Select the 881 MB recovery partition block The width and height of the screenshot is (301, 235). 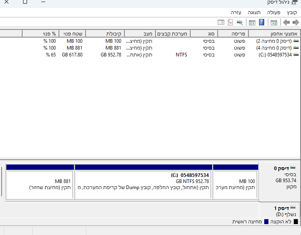(40, 184)
